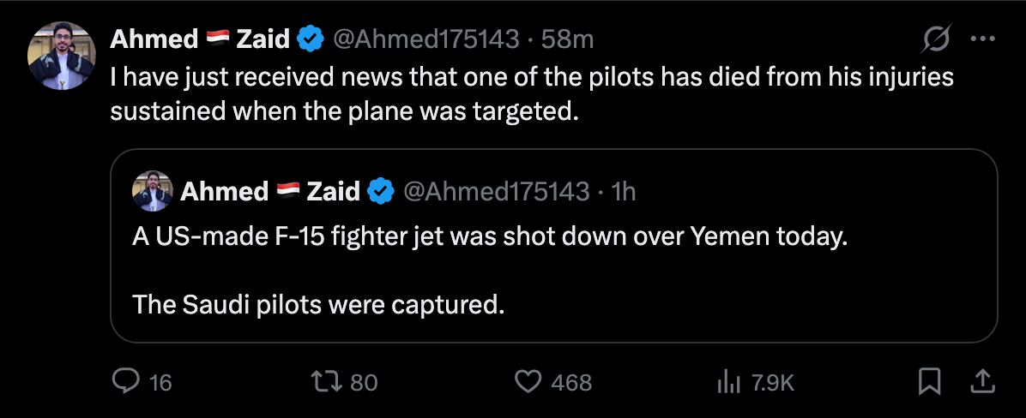
Task: Bookmark this post
Action: click(929, 382)
